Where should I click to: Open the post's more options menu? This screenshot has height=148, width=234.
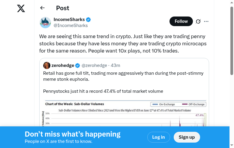point(206,21)
